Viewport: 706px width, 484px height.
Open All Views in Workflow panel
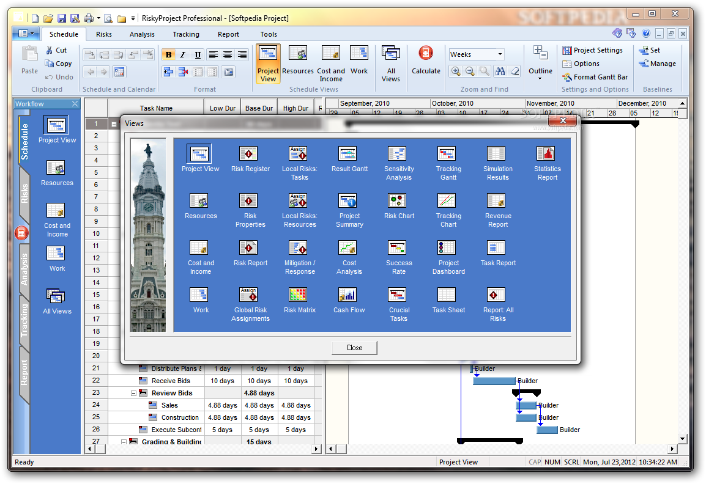(x=57, y=301)
